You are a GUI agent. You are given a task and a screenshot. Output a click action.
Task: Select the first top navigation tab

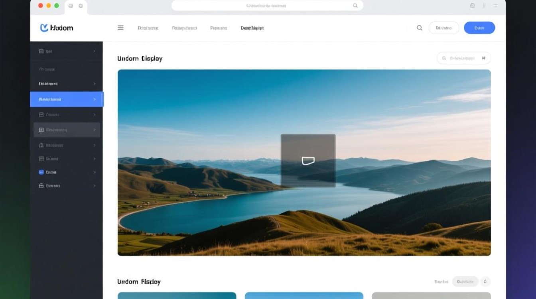click(148, 28)
